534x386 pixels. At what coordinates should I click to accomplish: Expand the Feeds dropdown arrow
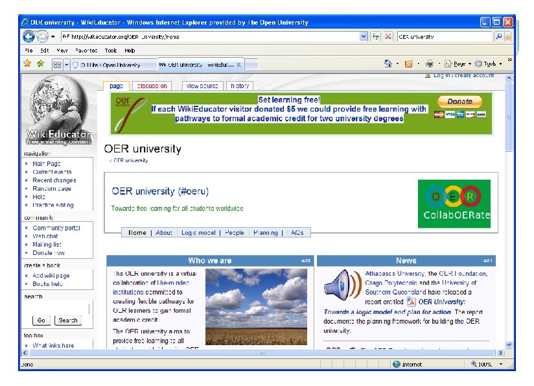[x=418, y=64]
